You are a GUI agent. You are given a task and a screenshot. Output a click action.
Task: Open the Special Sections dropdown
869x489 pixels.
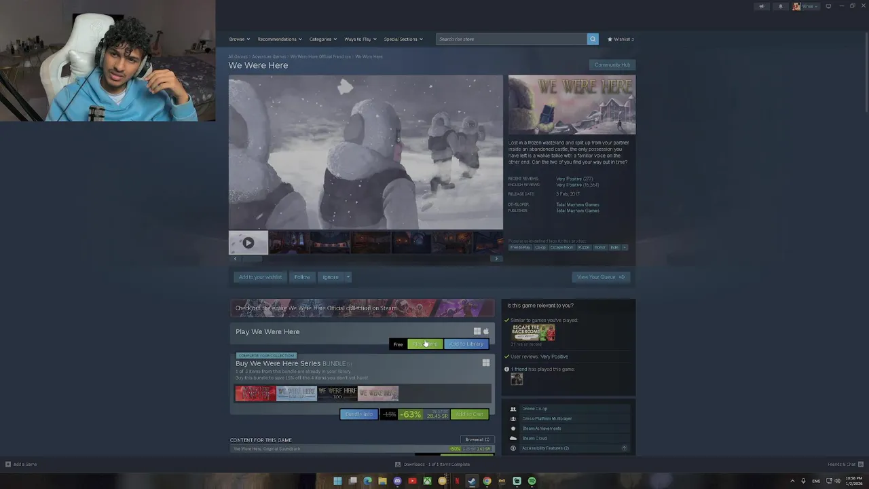pos(403,39)
